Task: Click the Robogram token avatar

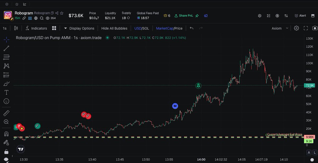Action: click(x=8, y=15)
